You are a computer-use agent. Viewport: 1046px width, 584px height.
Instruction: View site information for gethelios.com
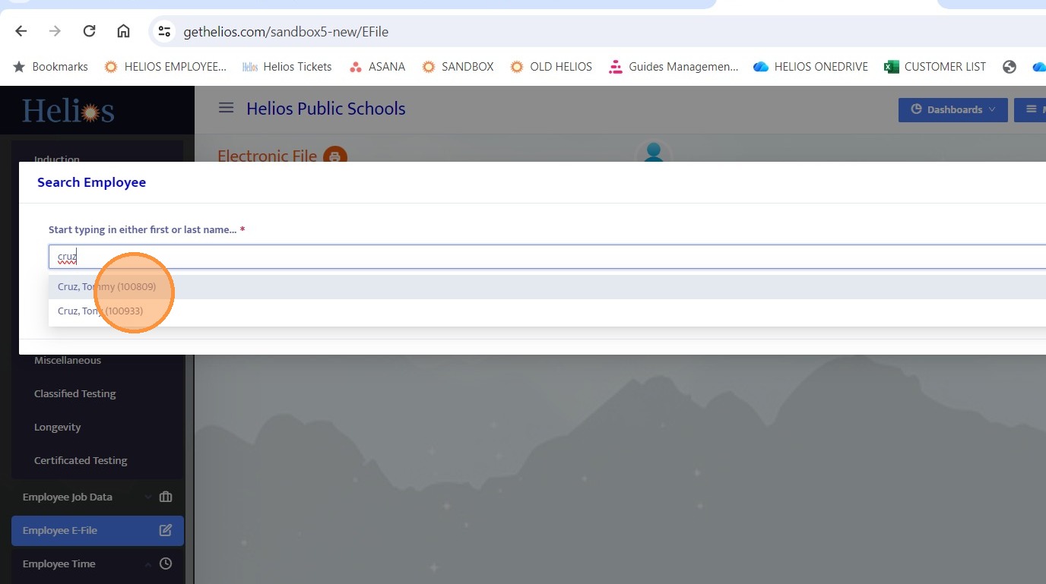click(163, 31)
